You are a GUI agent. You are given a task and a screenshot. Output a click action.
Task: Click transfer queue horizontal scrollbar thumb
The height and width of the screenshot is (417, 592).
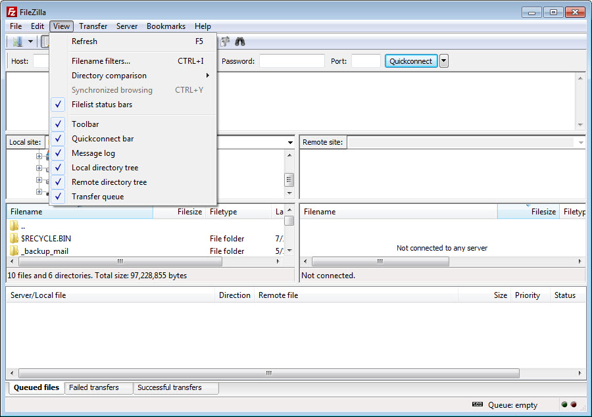point(269,373)
